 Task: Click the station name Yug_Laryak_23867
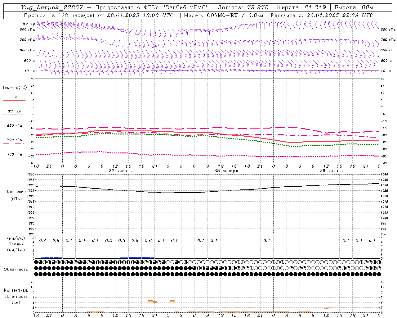(x=52, y=8)
